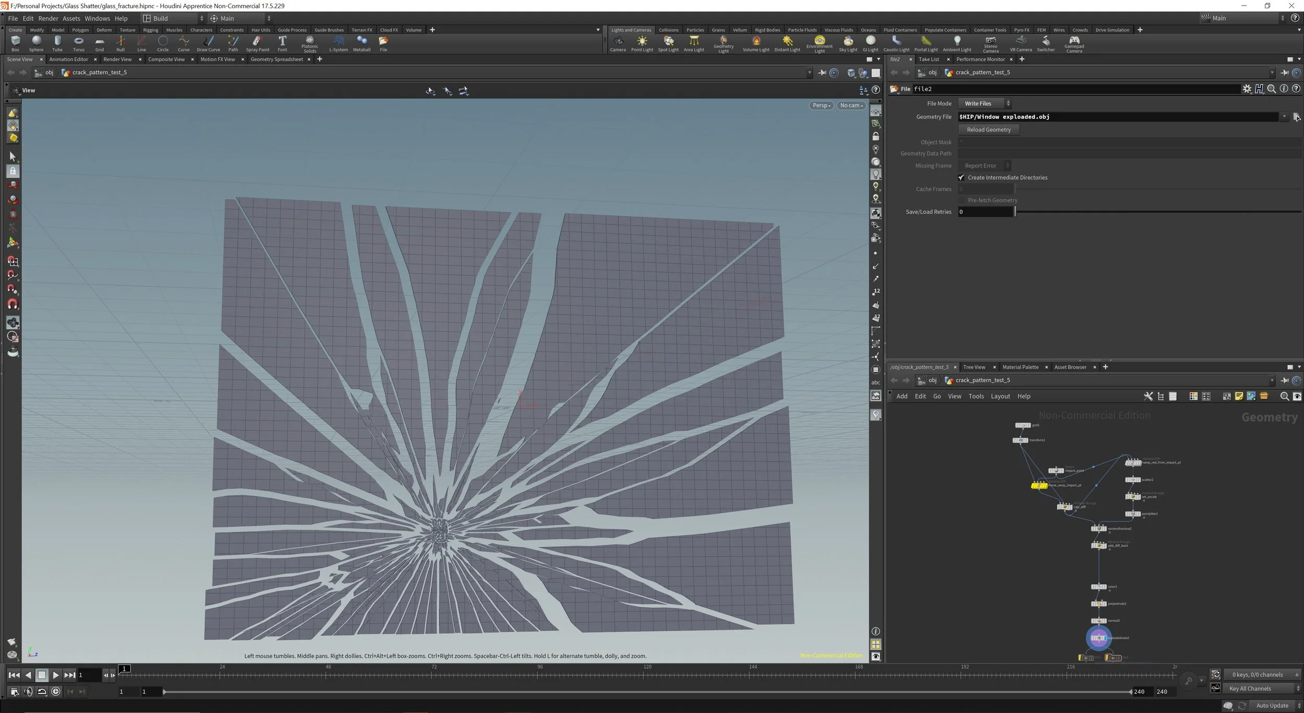Screen dimensions: 1304x713
Task: Open the File Mode dropdown
Action: tap(985, 104)
